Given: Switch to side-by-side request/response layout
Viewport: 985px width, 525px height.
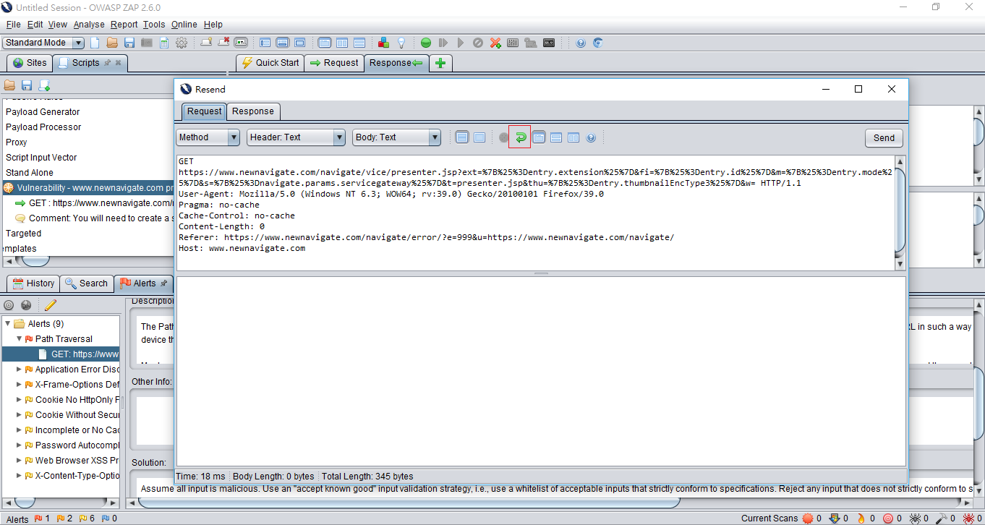Looking at the screenshot, I should 573,137.
